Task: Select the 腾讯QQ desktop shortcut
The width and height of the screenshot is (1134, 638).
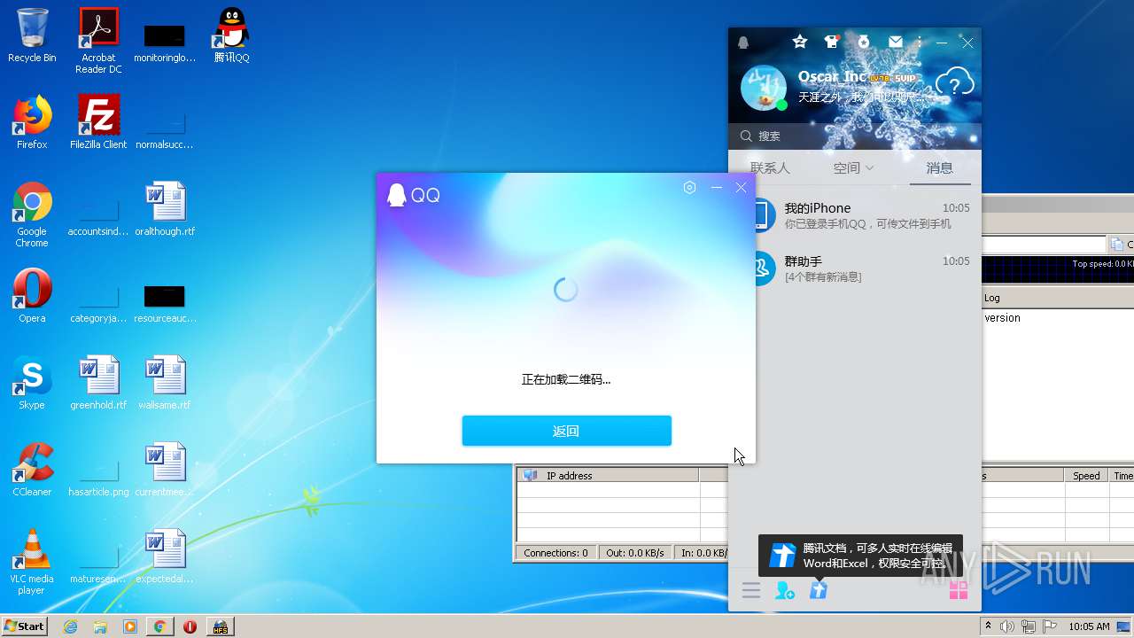Action: (x=231, y=35)
